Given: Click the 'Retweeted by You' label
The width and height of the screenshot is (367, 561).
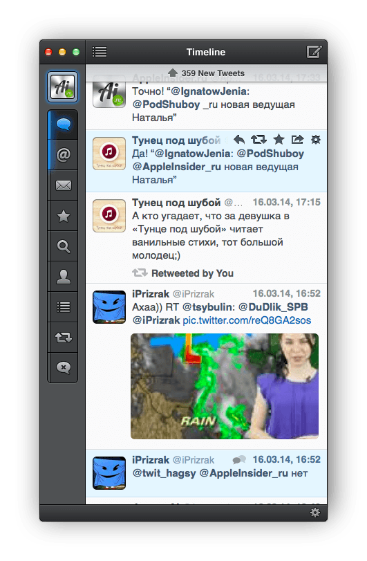Looking at the screenshot, I should tap(192, 273).
